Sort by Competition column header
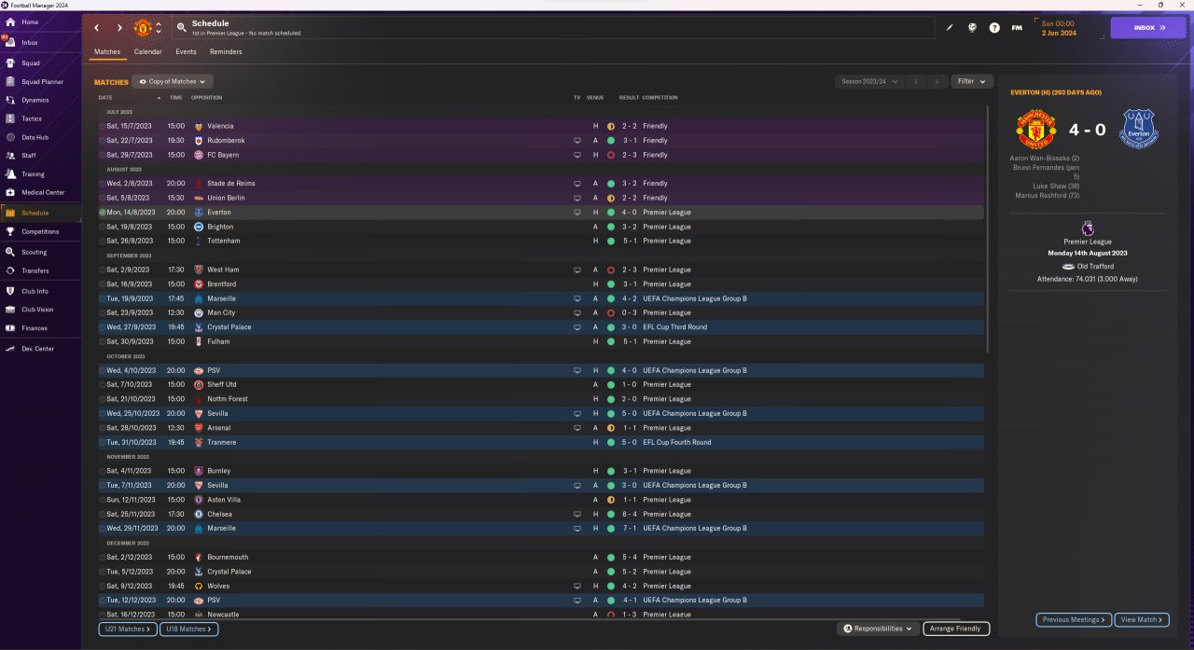The image size is (1194, 650). (x=660, y=98)
